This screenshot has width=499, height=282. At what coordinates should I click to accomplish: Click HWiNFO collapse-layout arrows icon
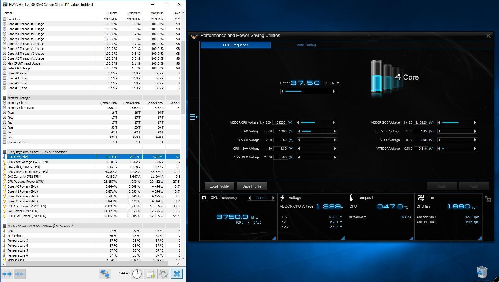pyautogui.click(x=19, y=274)
